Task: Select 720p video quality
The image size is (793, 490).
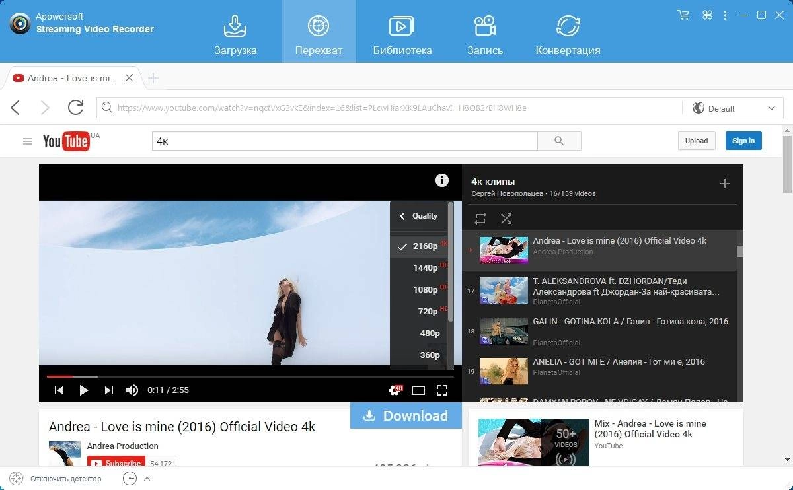Action: (419, 311)
